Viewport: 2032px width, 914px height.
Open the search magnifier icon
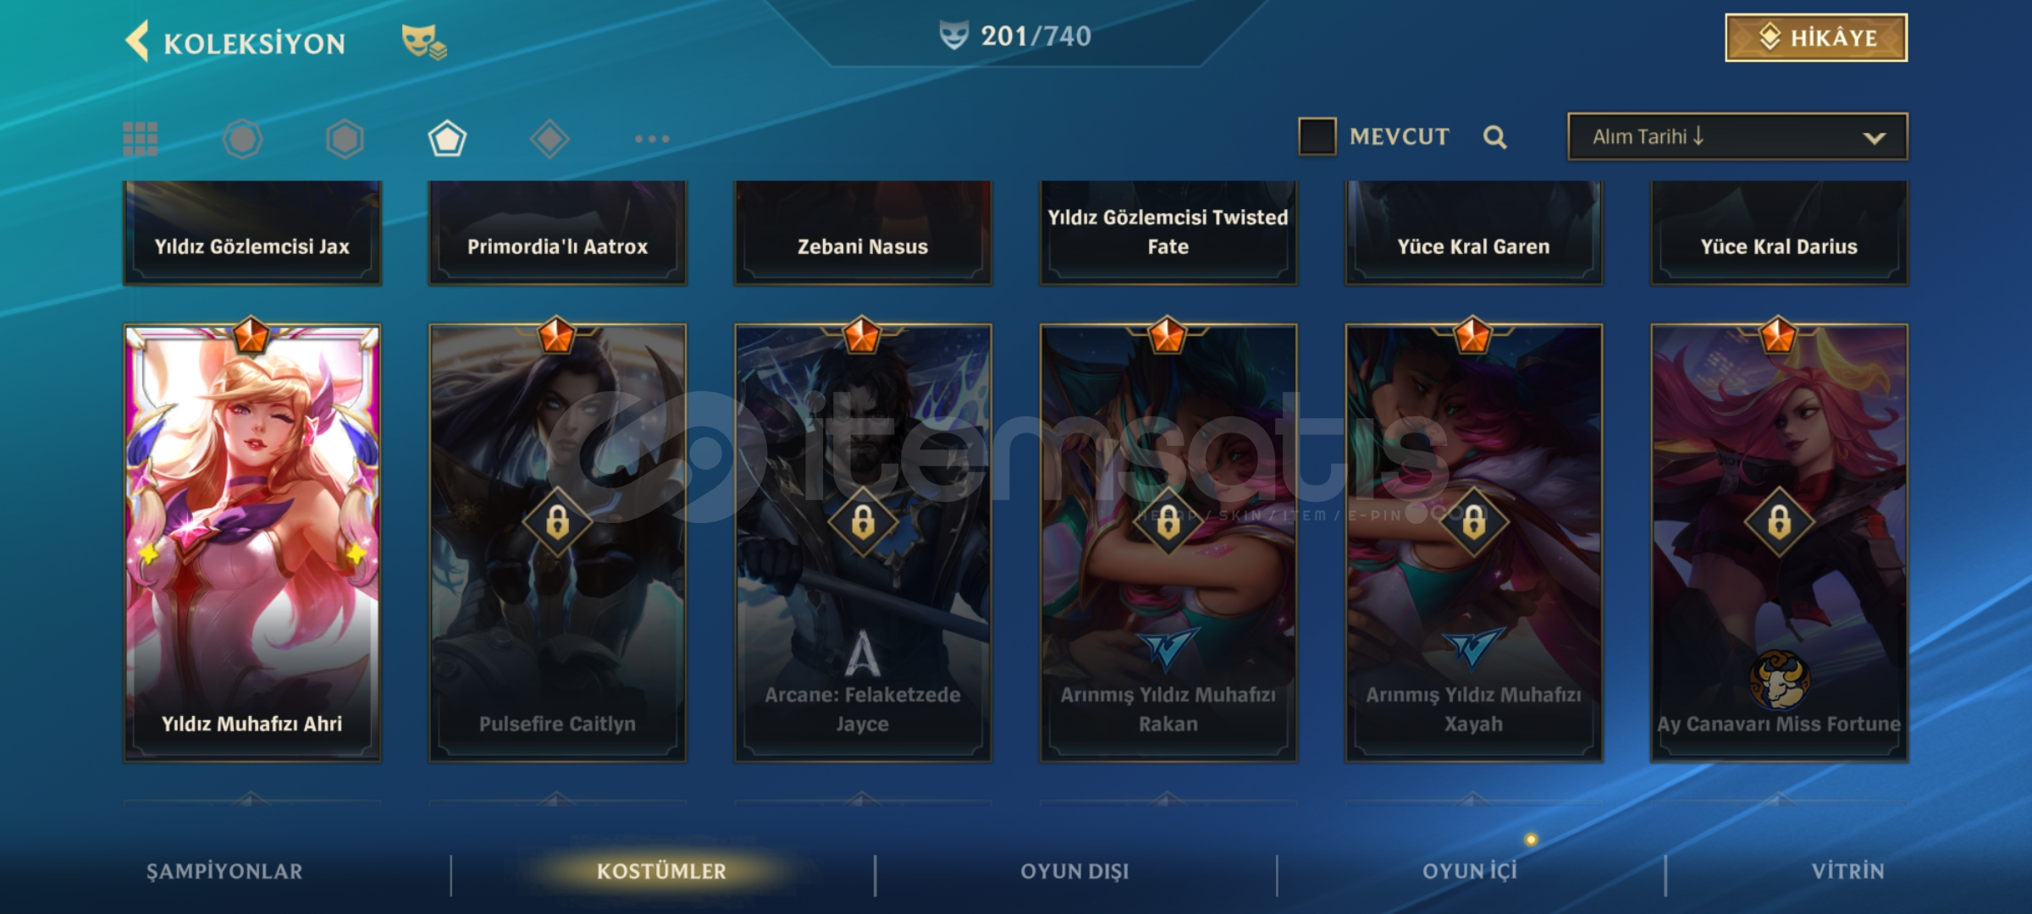point(1495,137)
